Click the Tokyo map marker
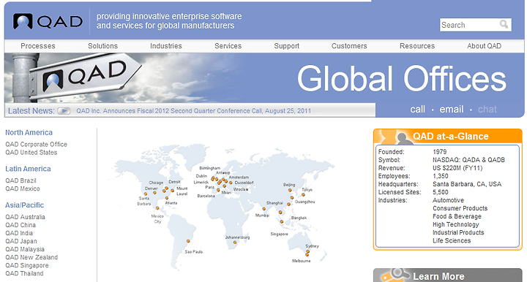Screen dimensions: 527x282 [303, 195]
